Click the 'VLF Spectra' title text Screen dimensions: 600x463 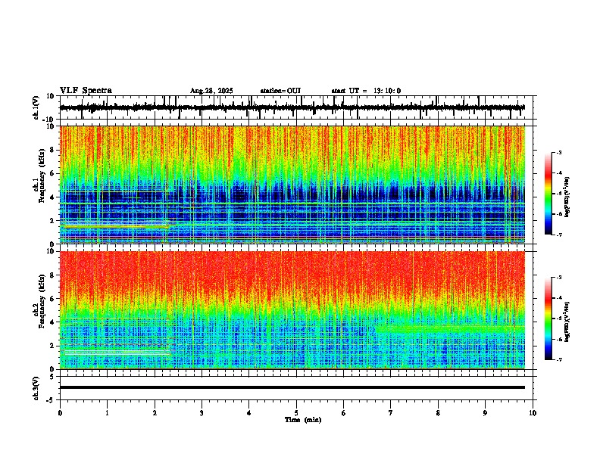pos(86,91)
